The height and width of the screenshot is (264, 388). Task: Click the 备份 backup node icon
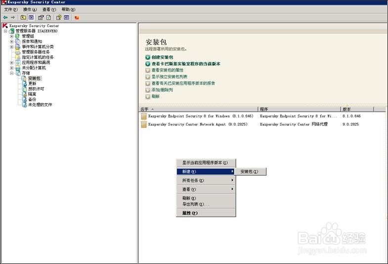[x=24, y=100]
